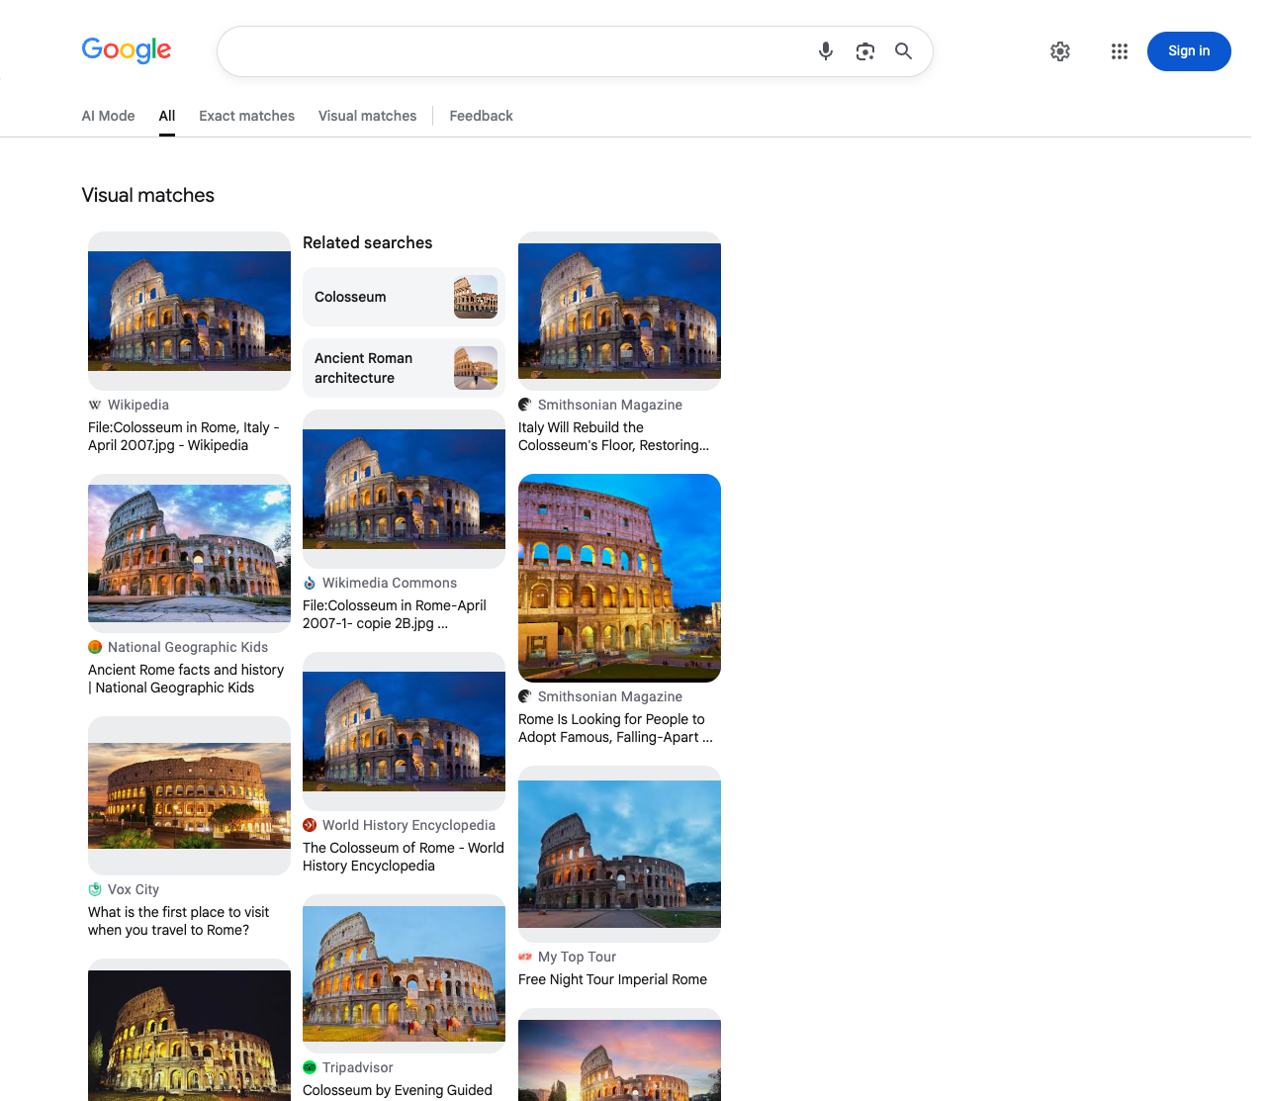Open 'Italy Will Rebuild the Colosseum's Floor' link
This screenshot has width=1266, height=1101.
[x=613, y=436]
